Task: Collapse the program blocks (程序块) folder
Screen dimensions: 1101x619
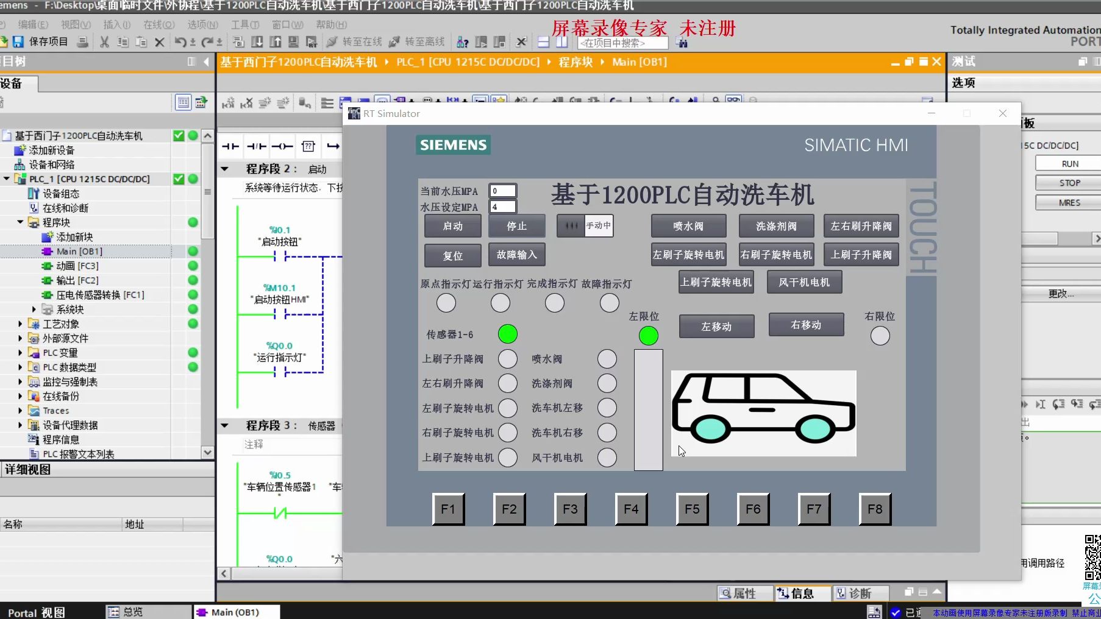Action: pos(20,222)
